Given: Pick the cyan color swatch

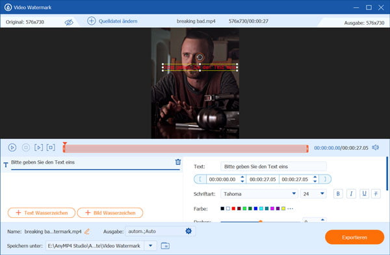Looking at the screenshot, I should [261, 208].
